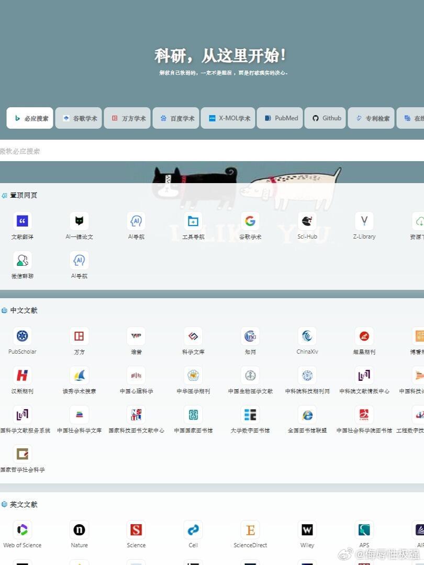Screen dimensions: 424x565
Task: Open the ChinaXiv icon
Action: (x=307, y=336)
